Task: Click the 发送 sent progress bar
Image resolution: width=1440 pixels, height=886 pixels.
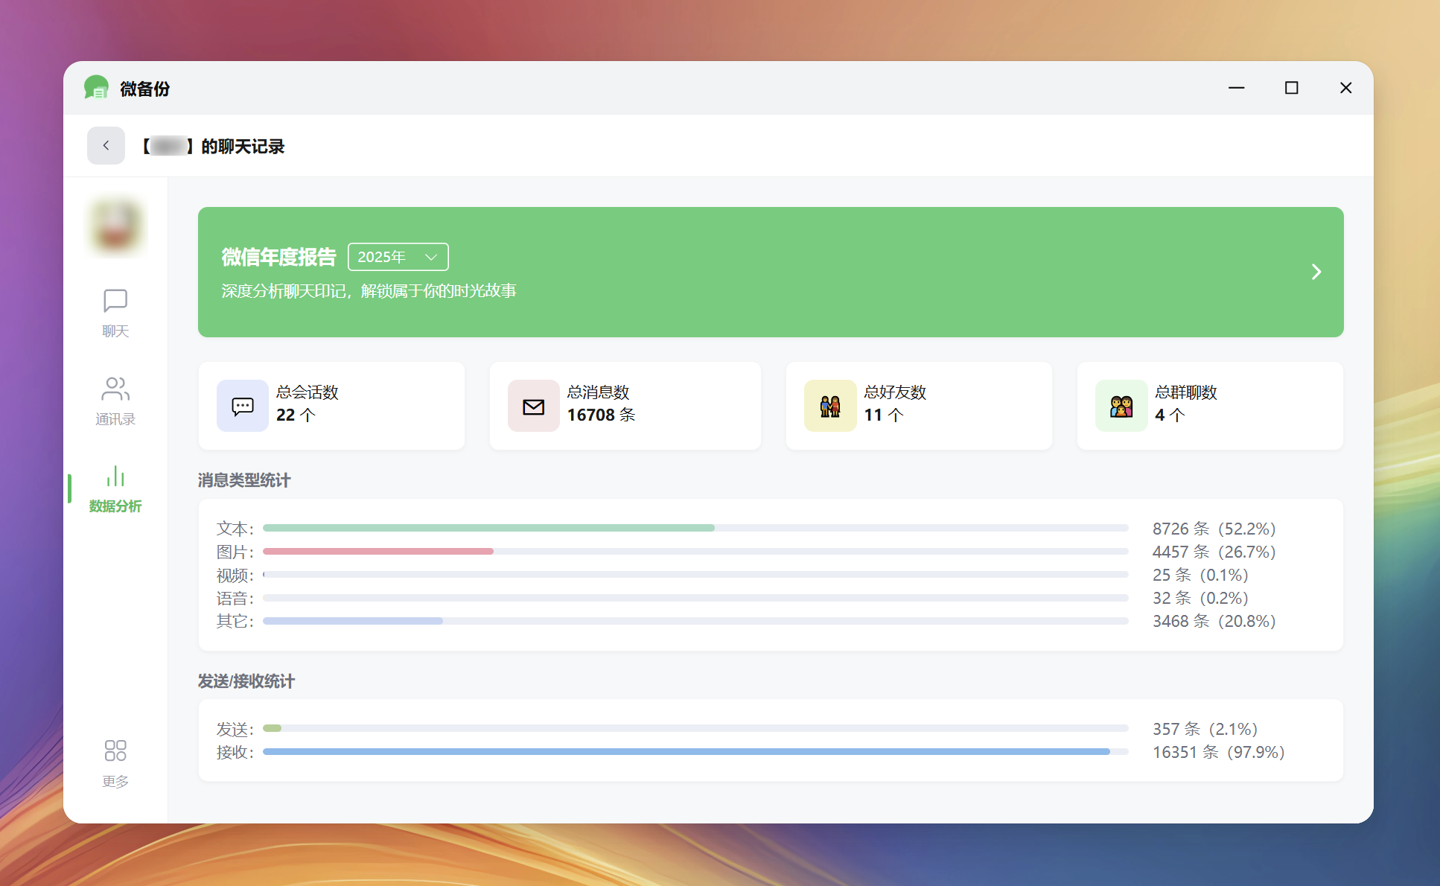Action: click(695, 728)
